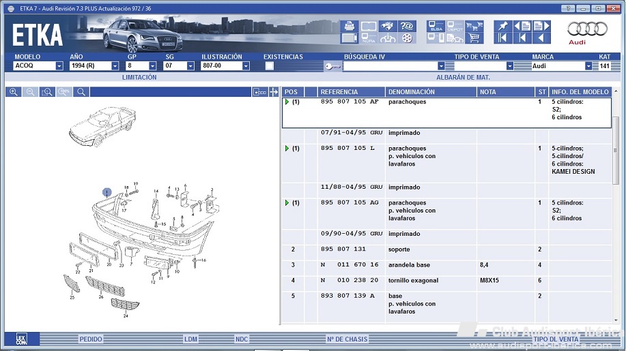Open the Marca Audi dropdown
626x351 pixels.
588,65
